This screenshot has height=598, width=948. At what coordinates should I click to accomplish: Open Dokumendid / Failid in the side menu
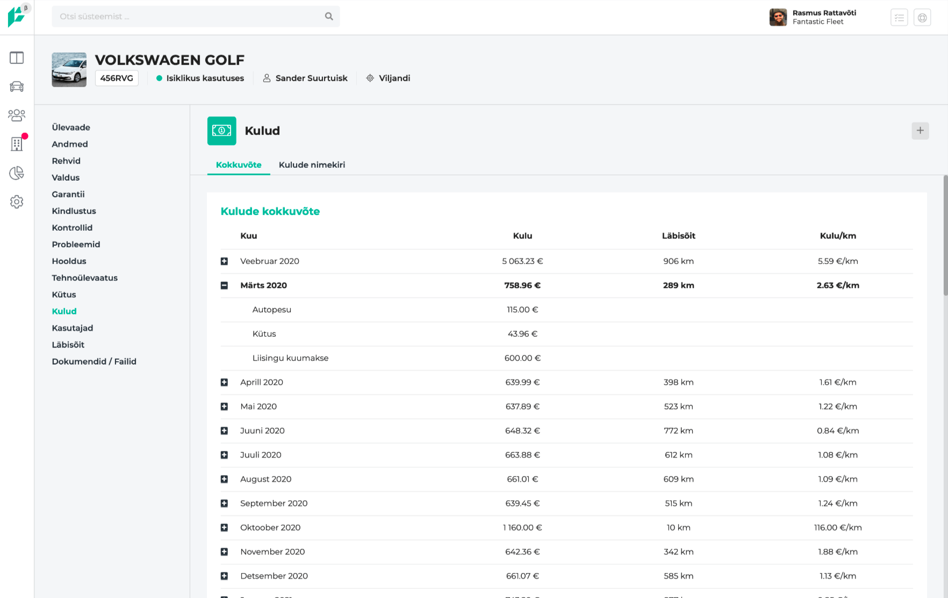[94, 361]
